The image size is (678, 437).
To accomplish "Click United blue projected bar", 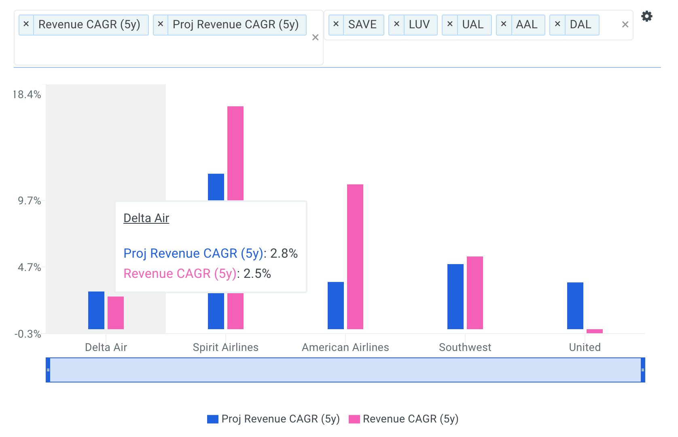I will pos(575,306).
